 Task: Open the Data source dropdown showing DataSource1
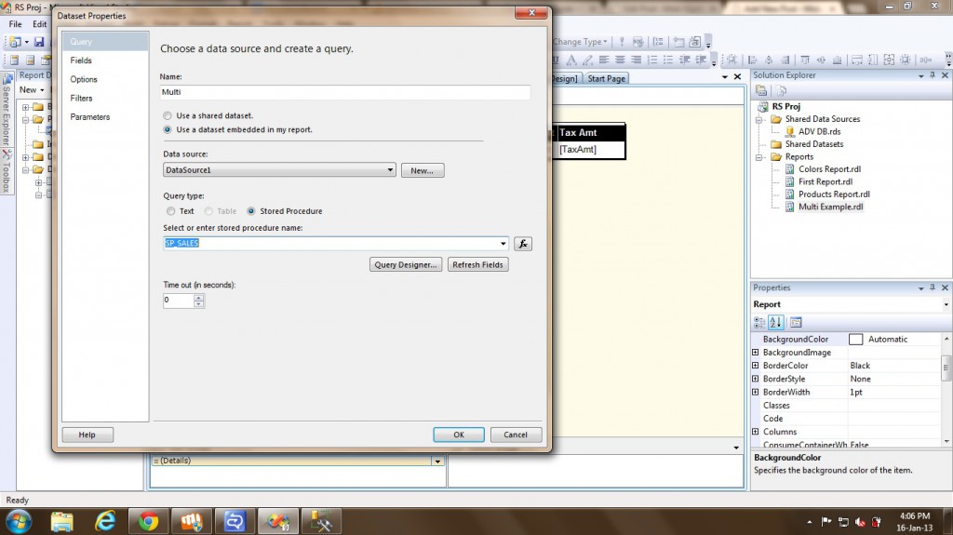pos(391,170)
